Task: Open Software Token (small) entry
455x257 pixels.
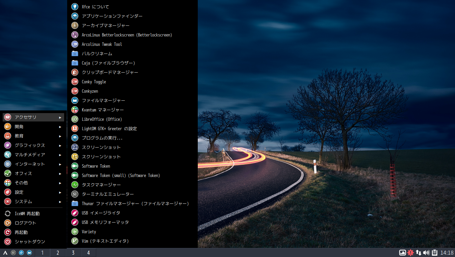Action: (x=132, y=175)
